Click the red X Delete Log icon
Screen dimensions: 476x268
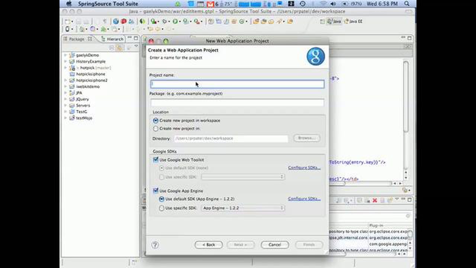[374, 201]
